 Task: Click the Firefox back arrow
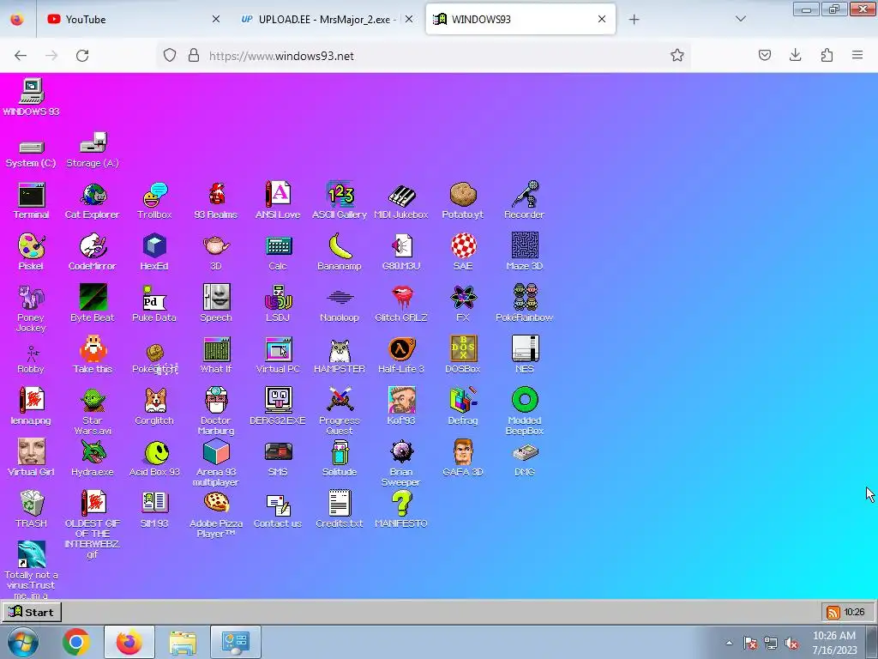[x=21, y=56]
